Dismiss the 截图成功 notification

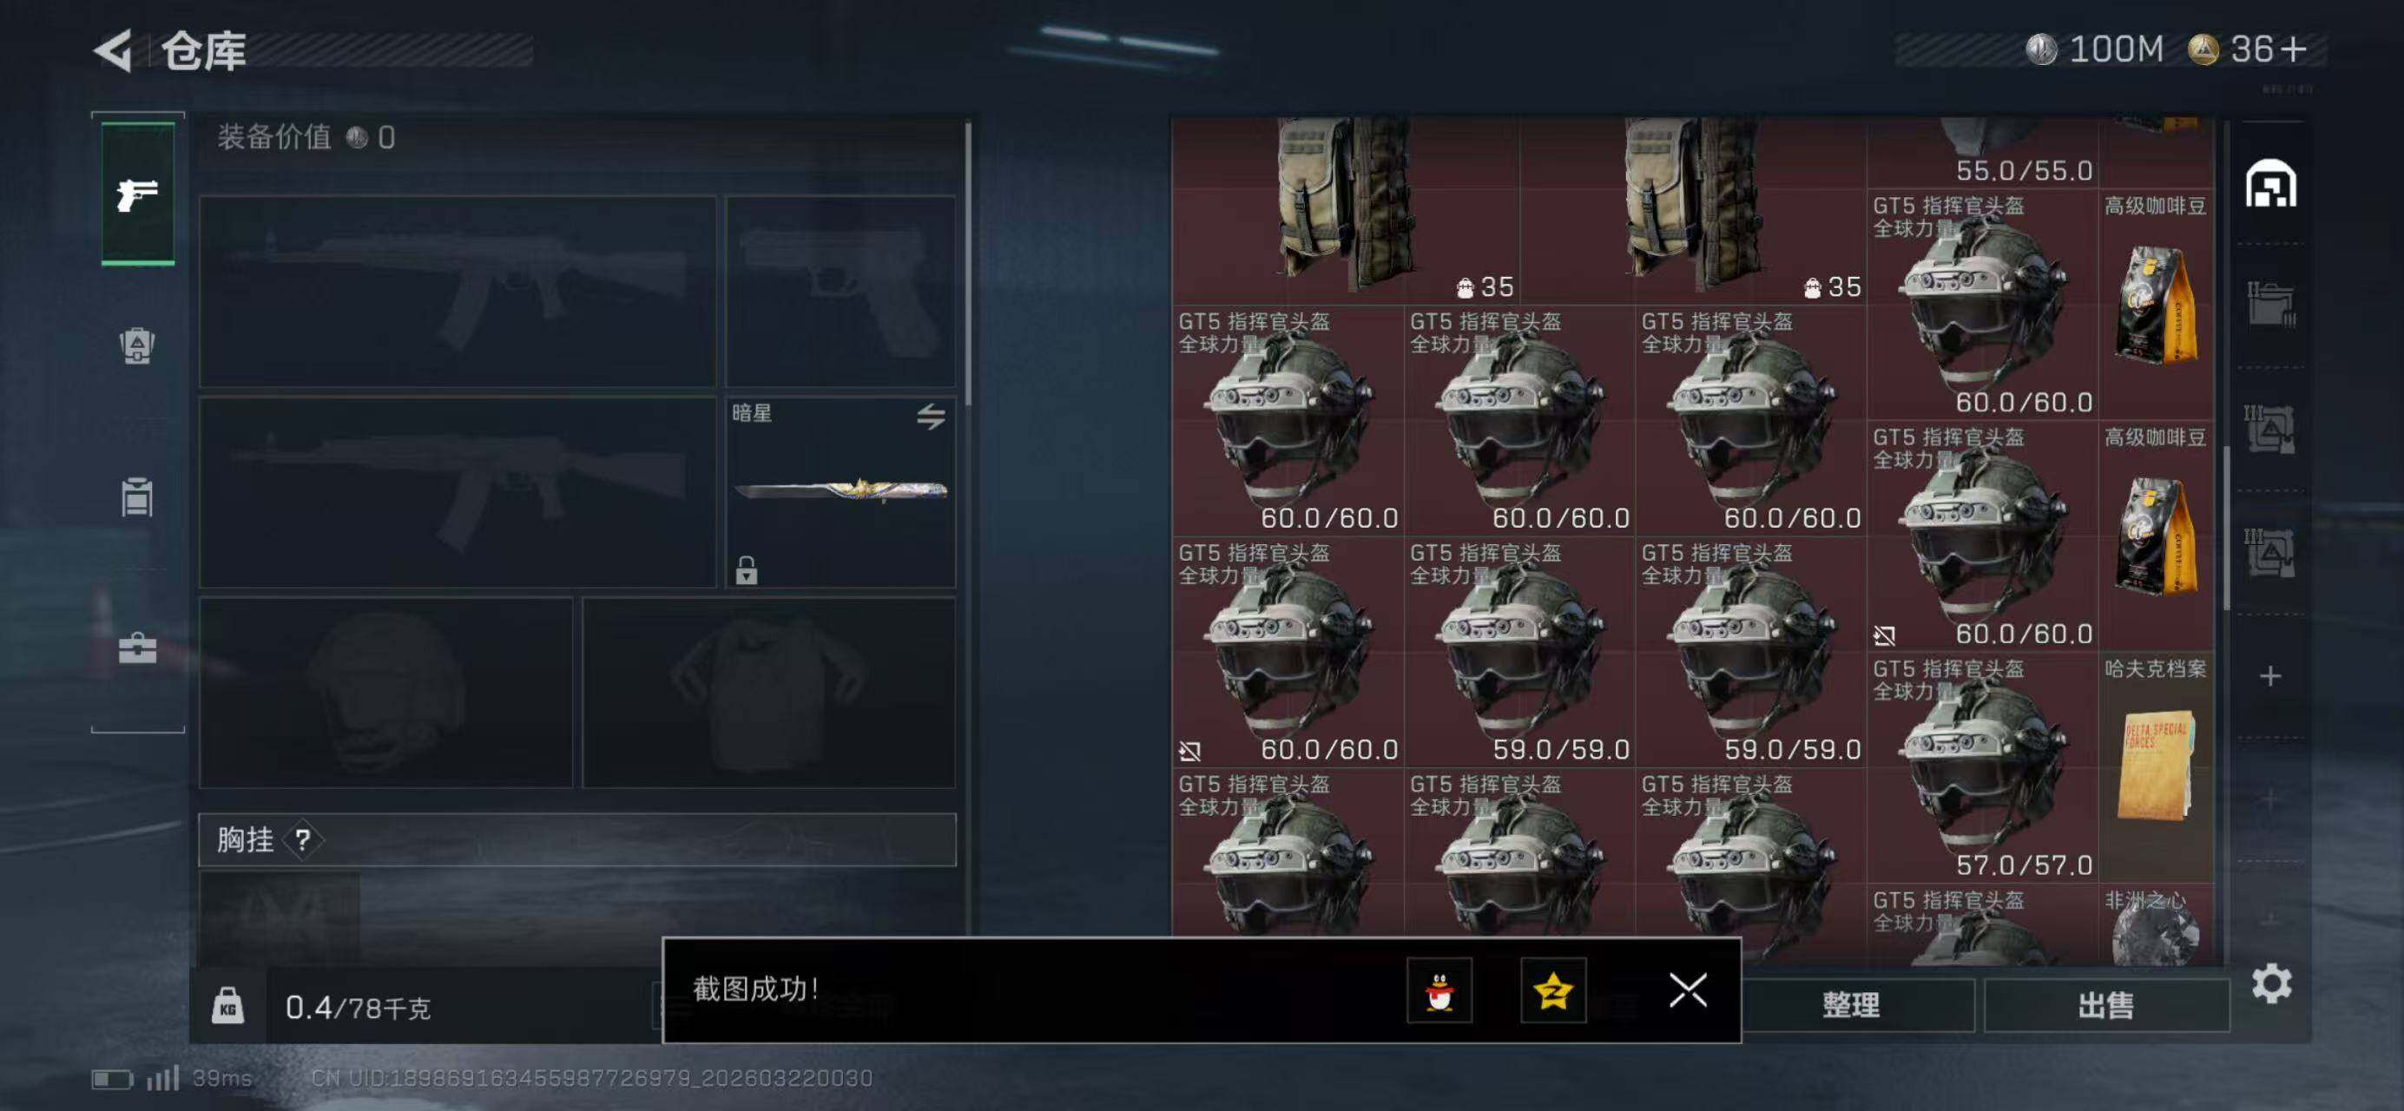(x=1687, y=990)
